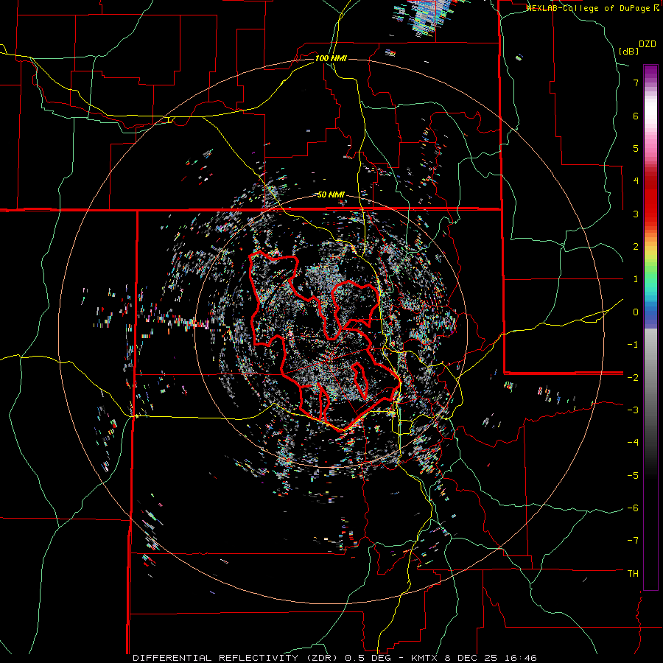The width and height of the screenshot is (663, 663).
Task: Click the "-1" value on color scale
Action: coord(633,345)
